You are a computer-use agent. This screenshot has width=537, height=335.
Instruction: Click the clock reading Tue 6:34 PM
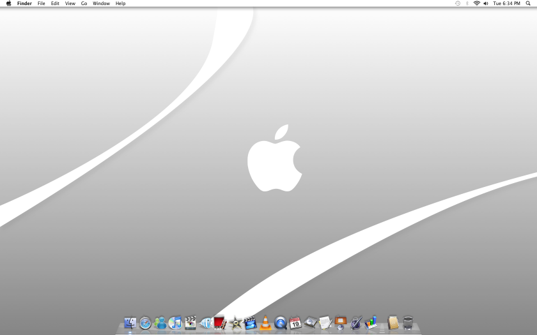point(506,3)
